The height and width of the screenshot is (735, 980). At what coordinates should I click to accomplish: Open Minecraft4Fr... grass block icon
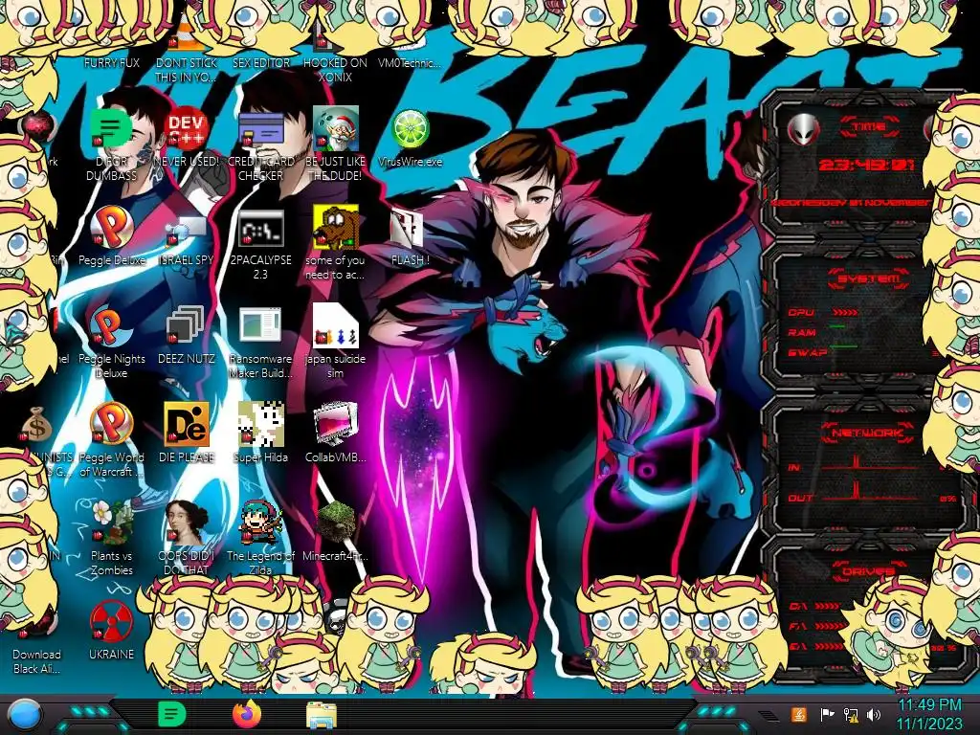click(336, 523)
